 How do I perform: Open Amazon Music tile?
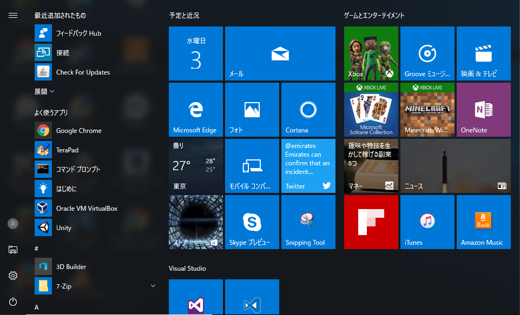[484, 222]
